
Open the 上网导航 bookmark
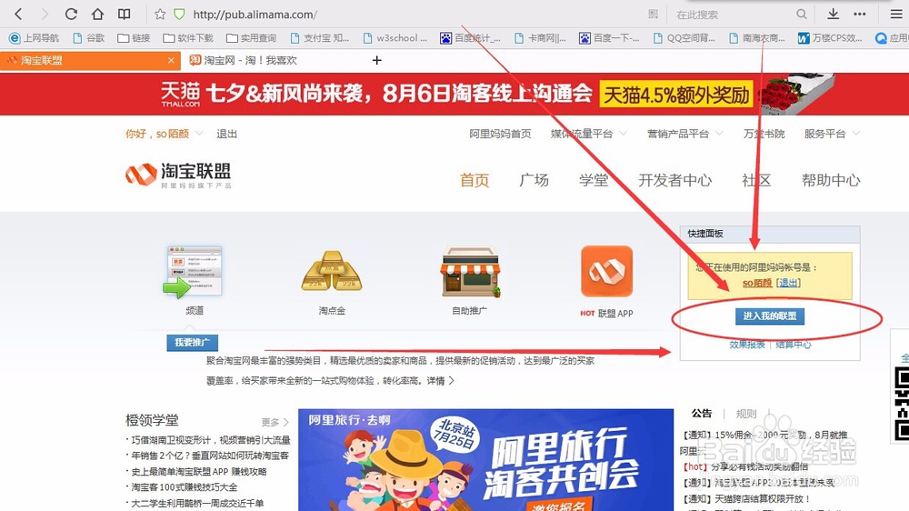[35, 38]
